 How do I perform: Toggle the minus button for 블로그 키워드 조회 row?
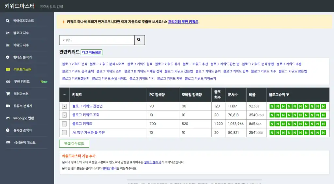[x=64, y=115]
